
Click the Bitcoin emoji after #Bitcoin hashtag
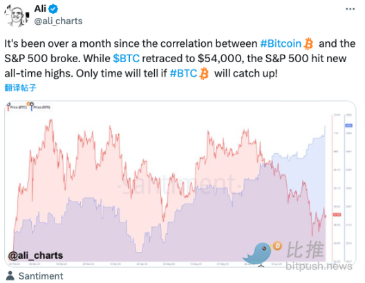click(x=308, y=43)
